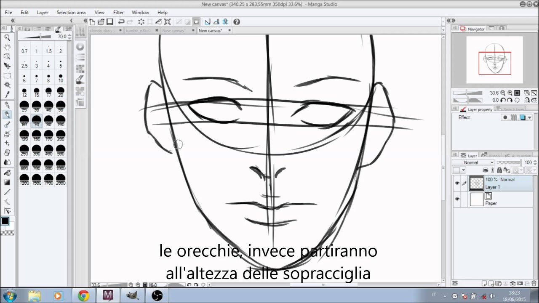Select the rectangular Marquee selection tool

coord(7,76)
